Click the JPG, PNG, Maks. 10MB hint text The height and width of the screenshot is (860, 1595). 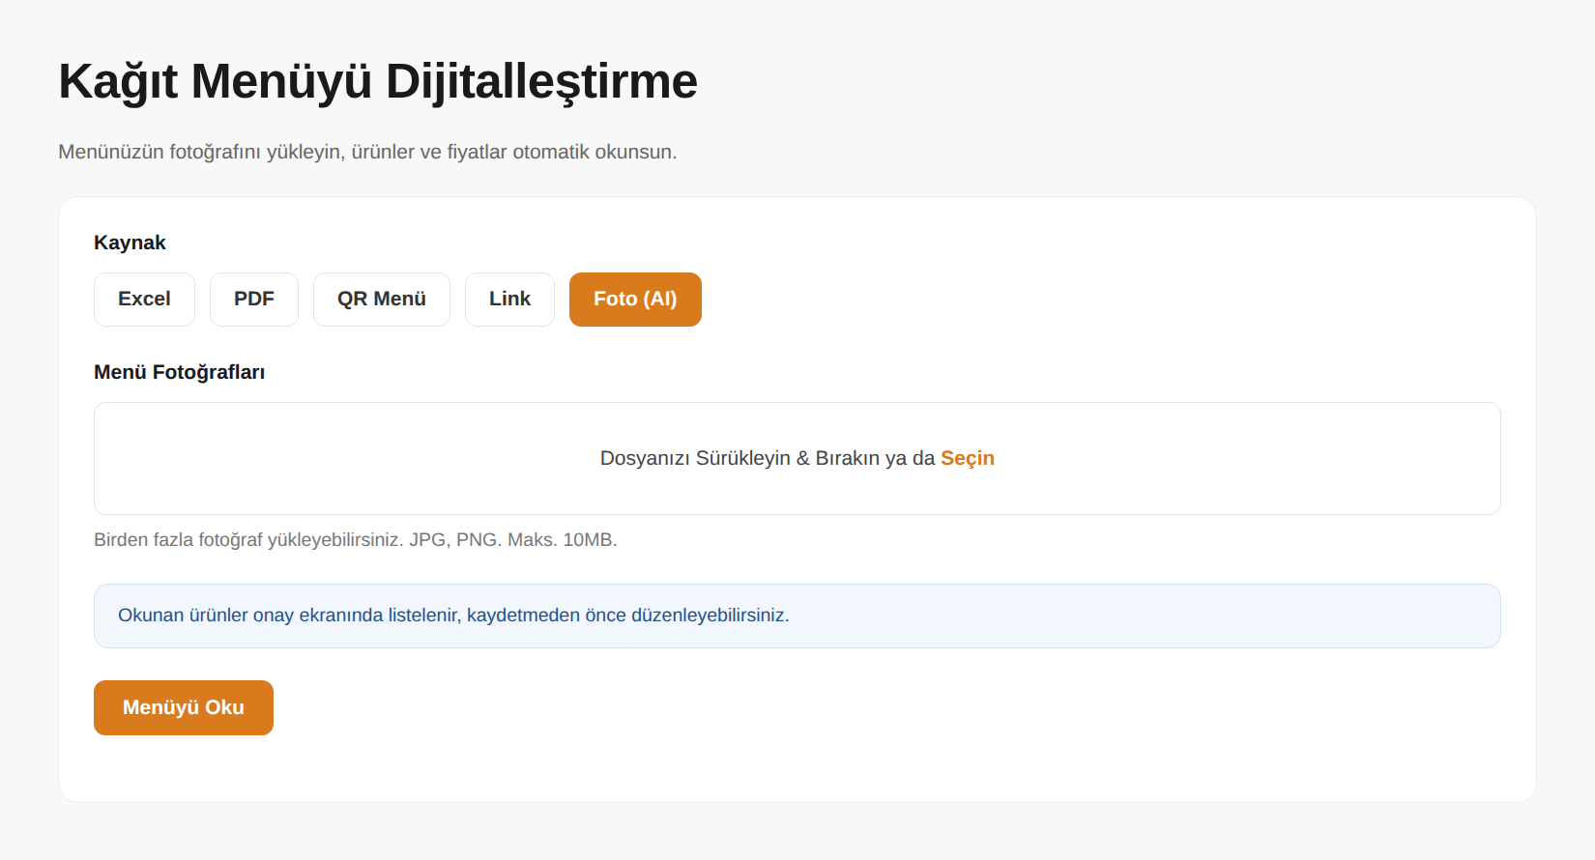click(356, 539)
